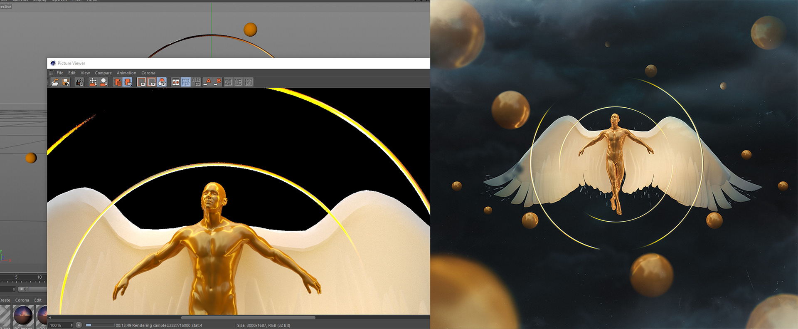The height and width of the screenshot is (329, 798).
Task: Select the striped grey material thumbnail
Action: [x=5, y=317]
